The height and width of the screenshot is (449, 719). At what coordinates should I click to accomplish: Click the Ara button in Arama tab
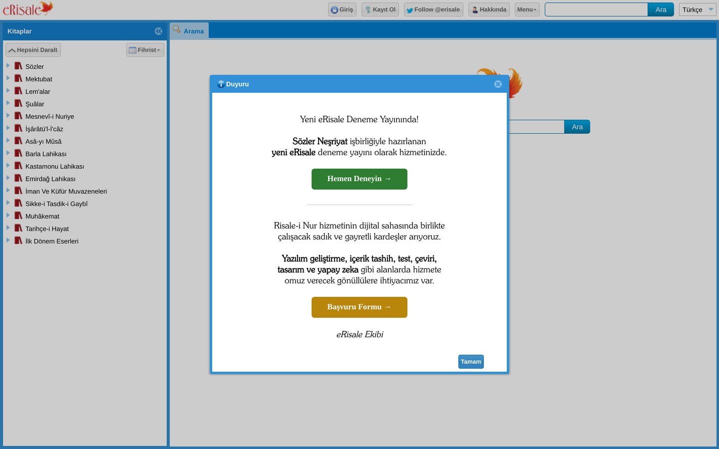[577, 127]
